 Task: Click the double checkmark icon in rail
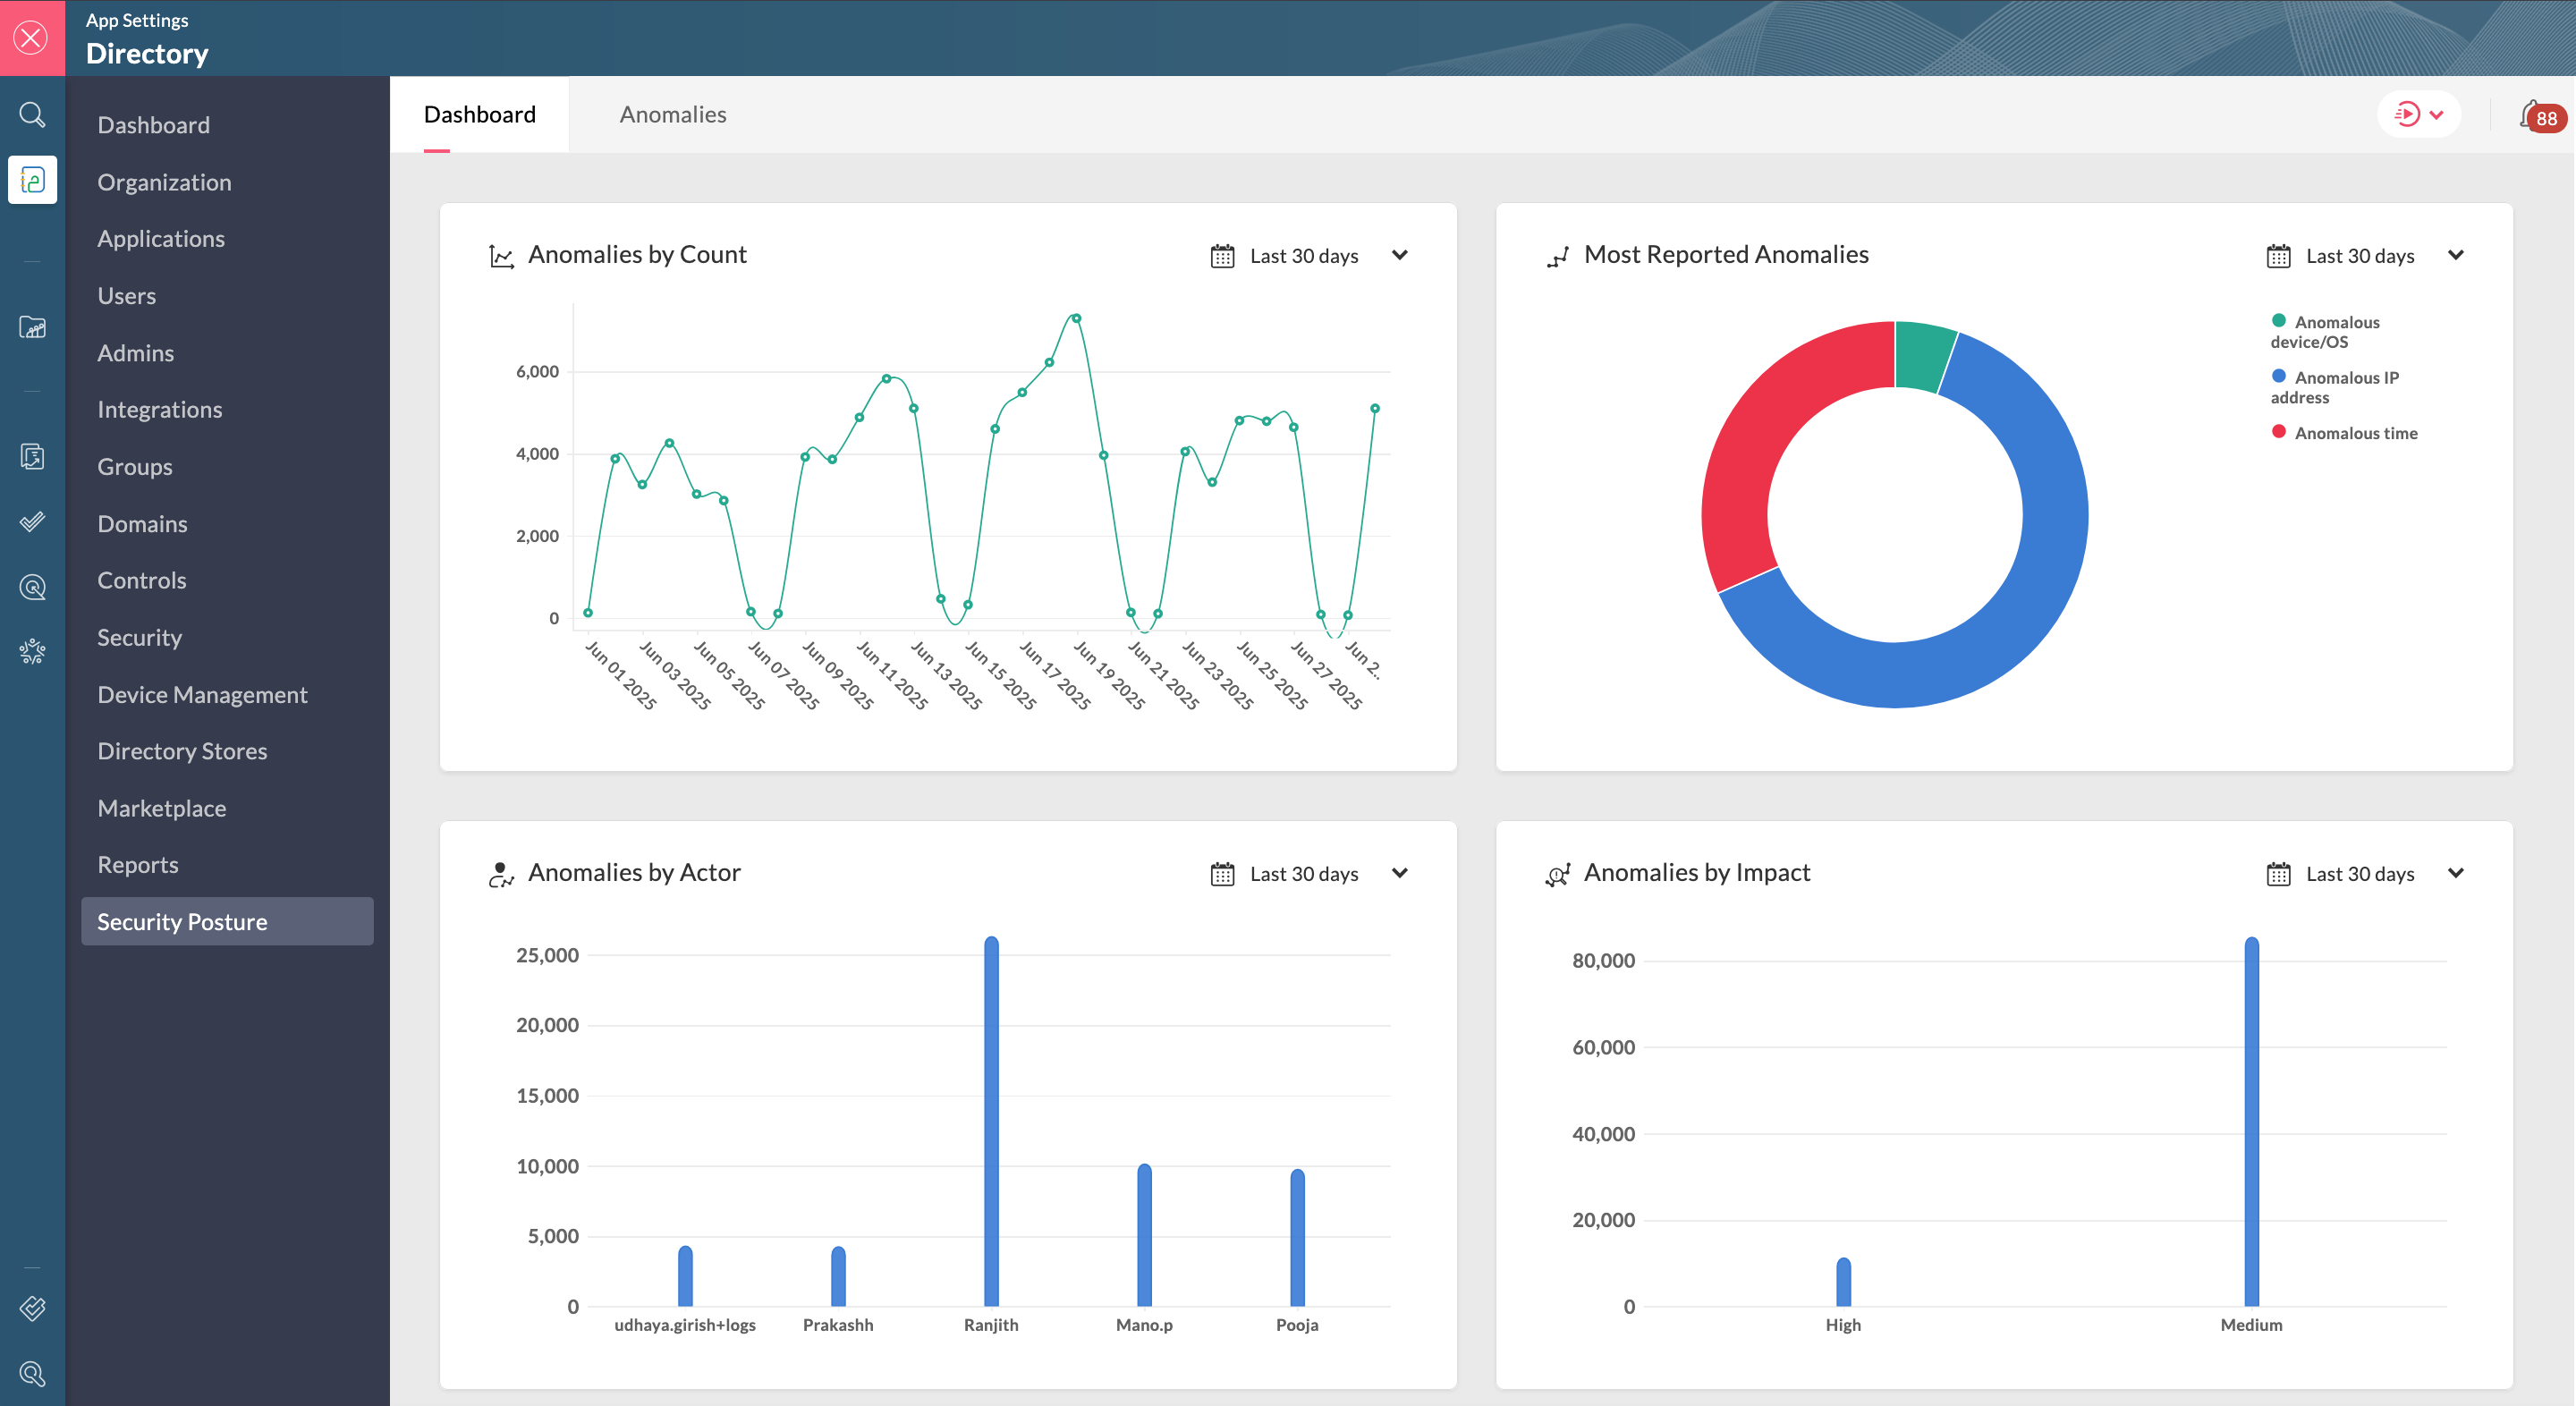(x=32, y=522)
